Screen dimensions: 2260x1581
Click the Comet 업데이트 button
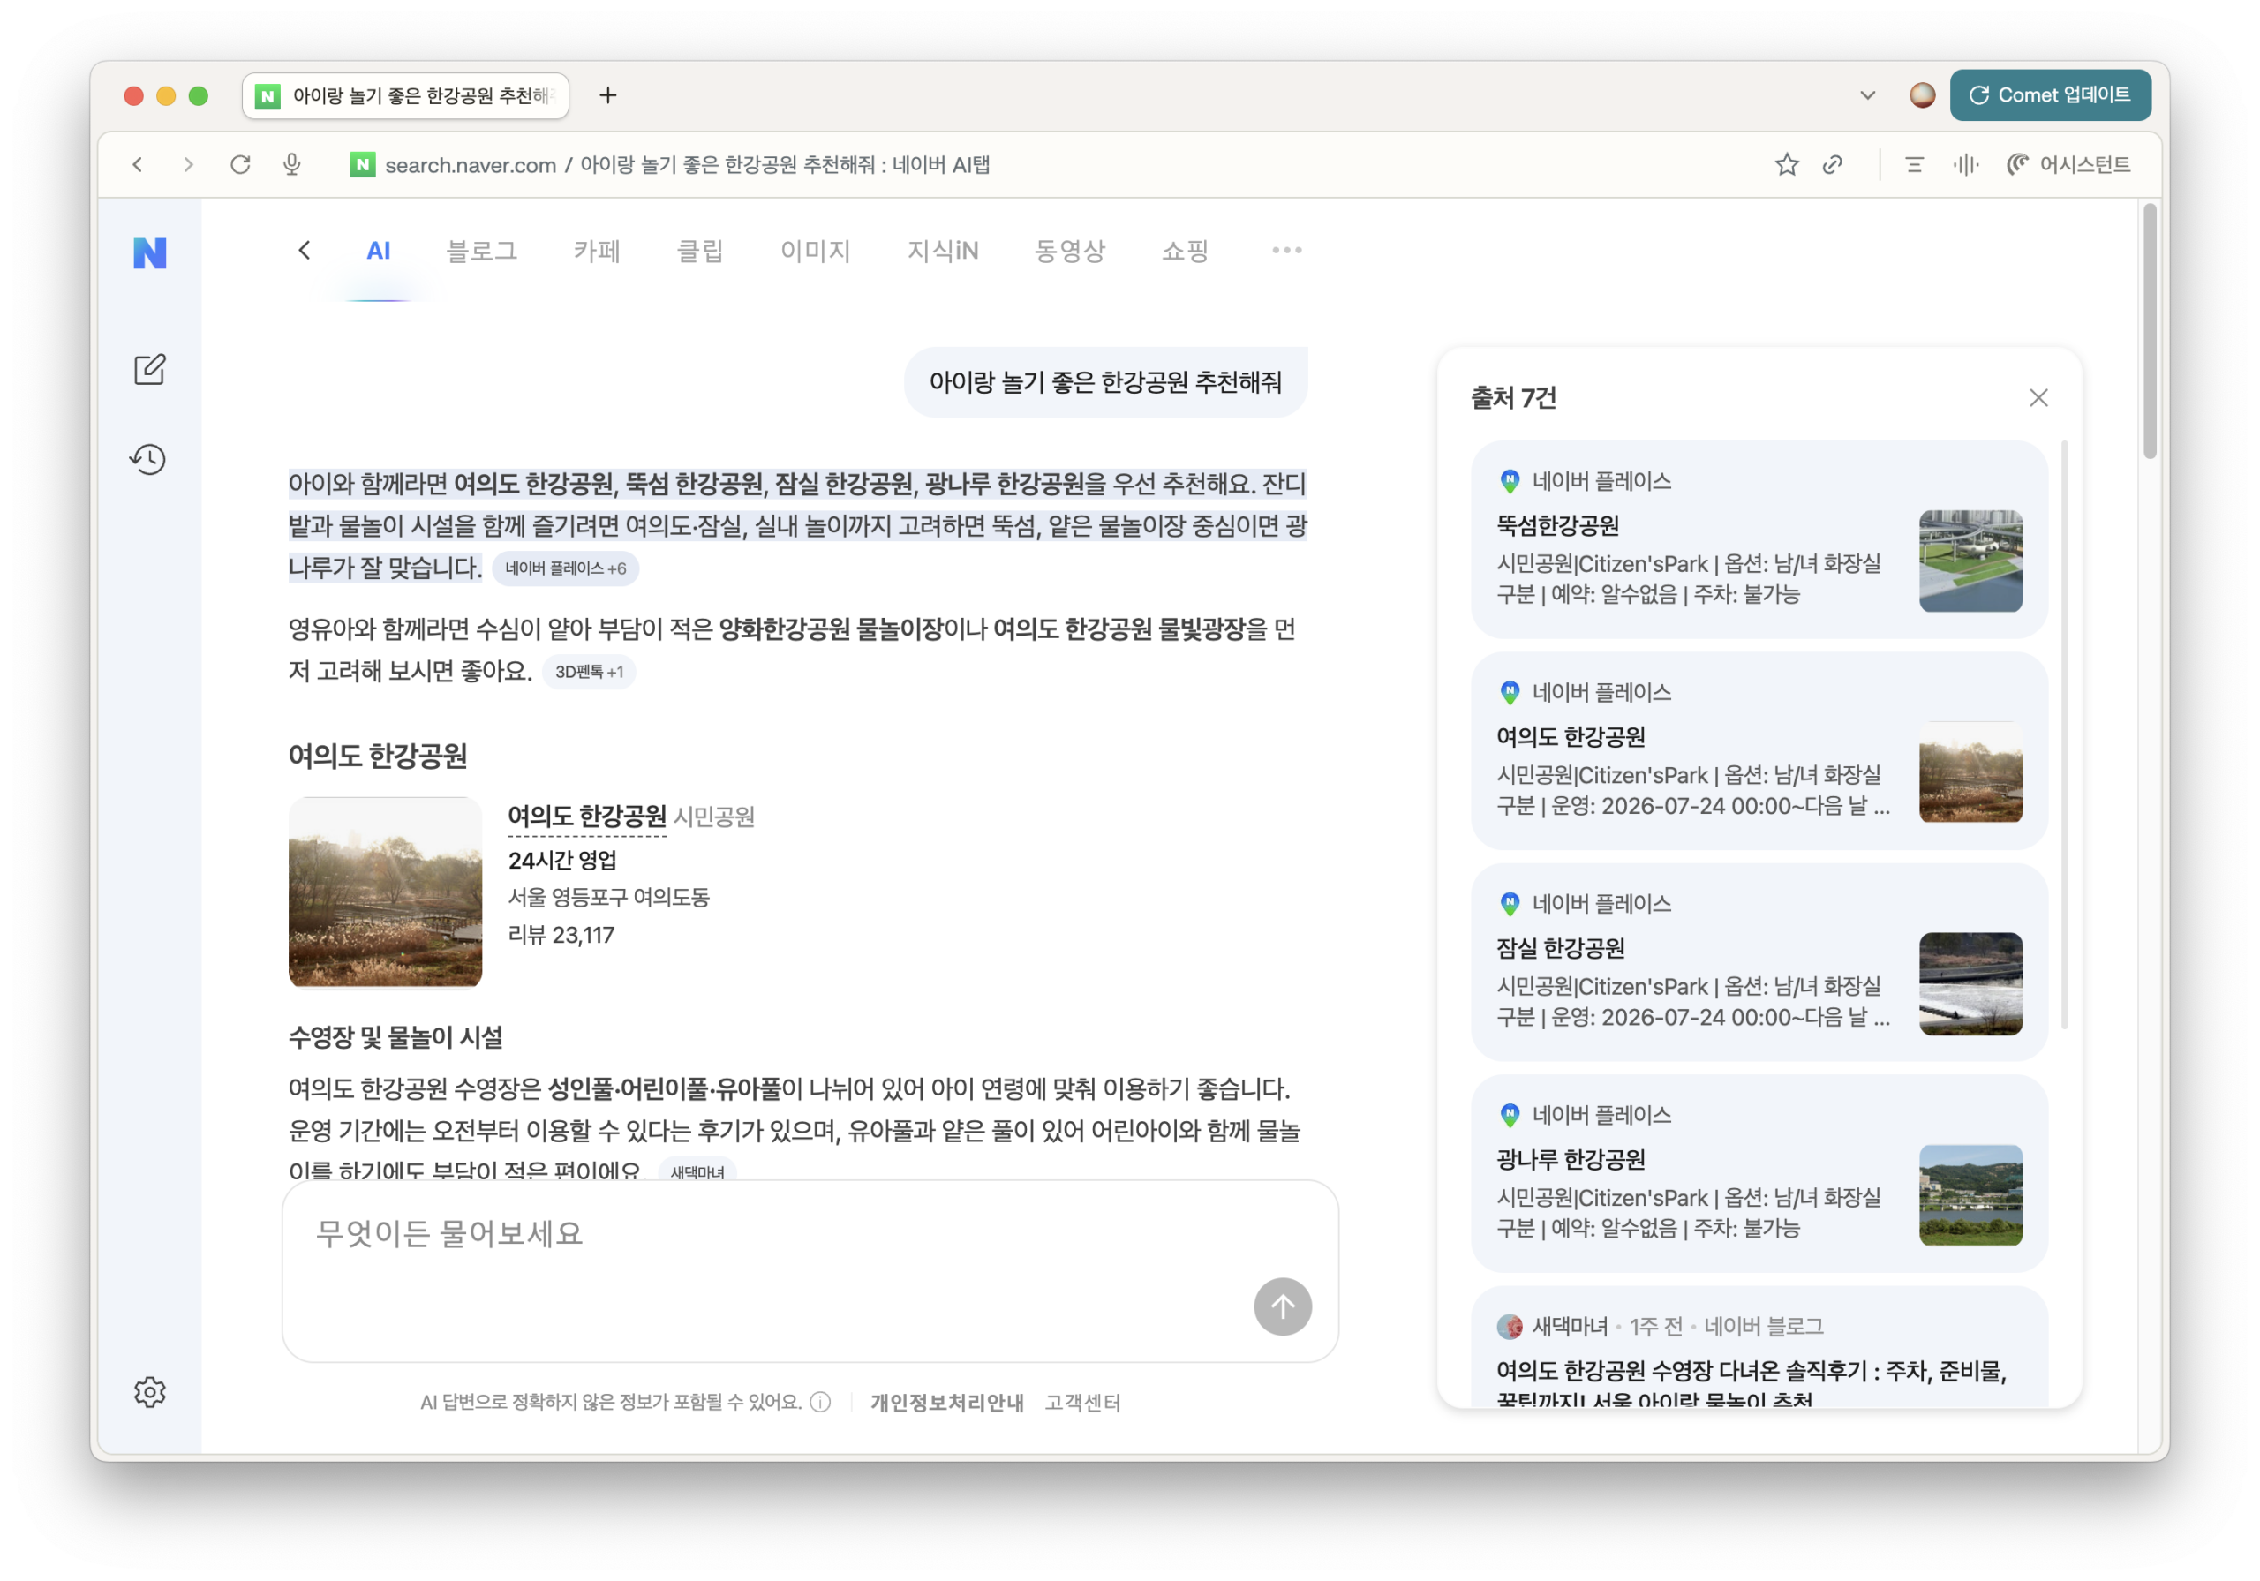pos(2049,94)
